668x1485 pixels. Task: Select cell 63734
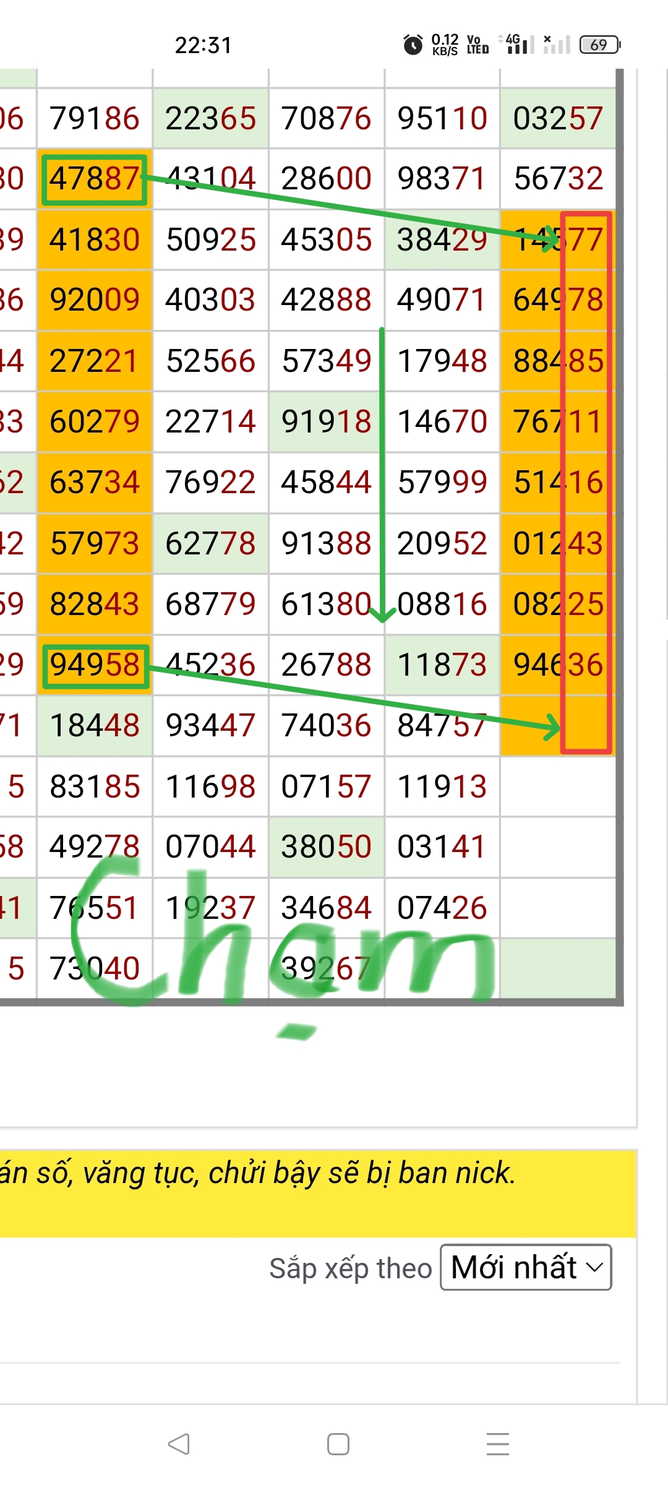(x=95, y=483)
